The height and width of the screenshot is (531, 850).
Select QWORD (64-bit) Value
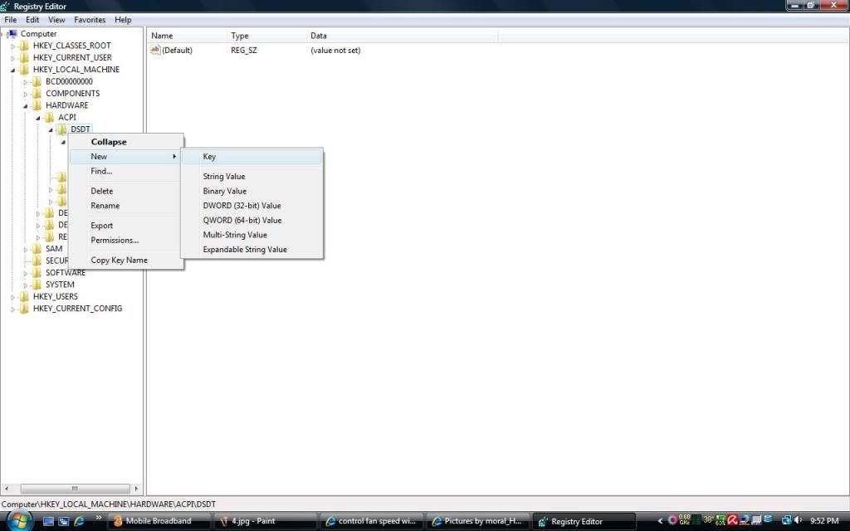[x=252, y=221]
